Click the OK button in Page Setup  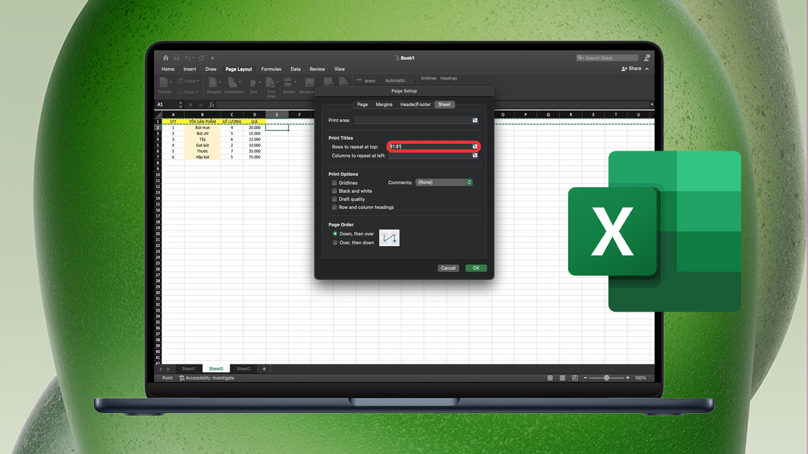click(476, 267)
